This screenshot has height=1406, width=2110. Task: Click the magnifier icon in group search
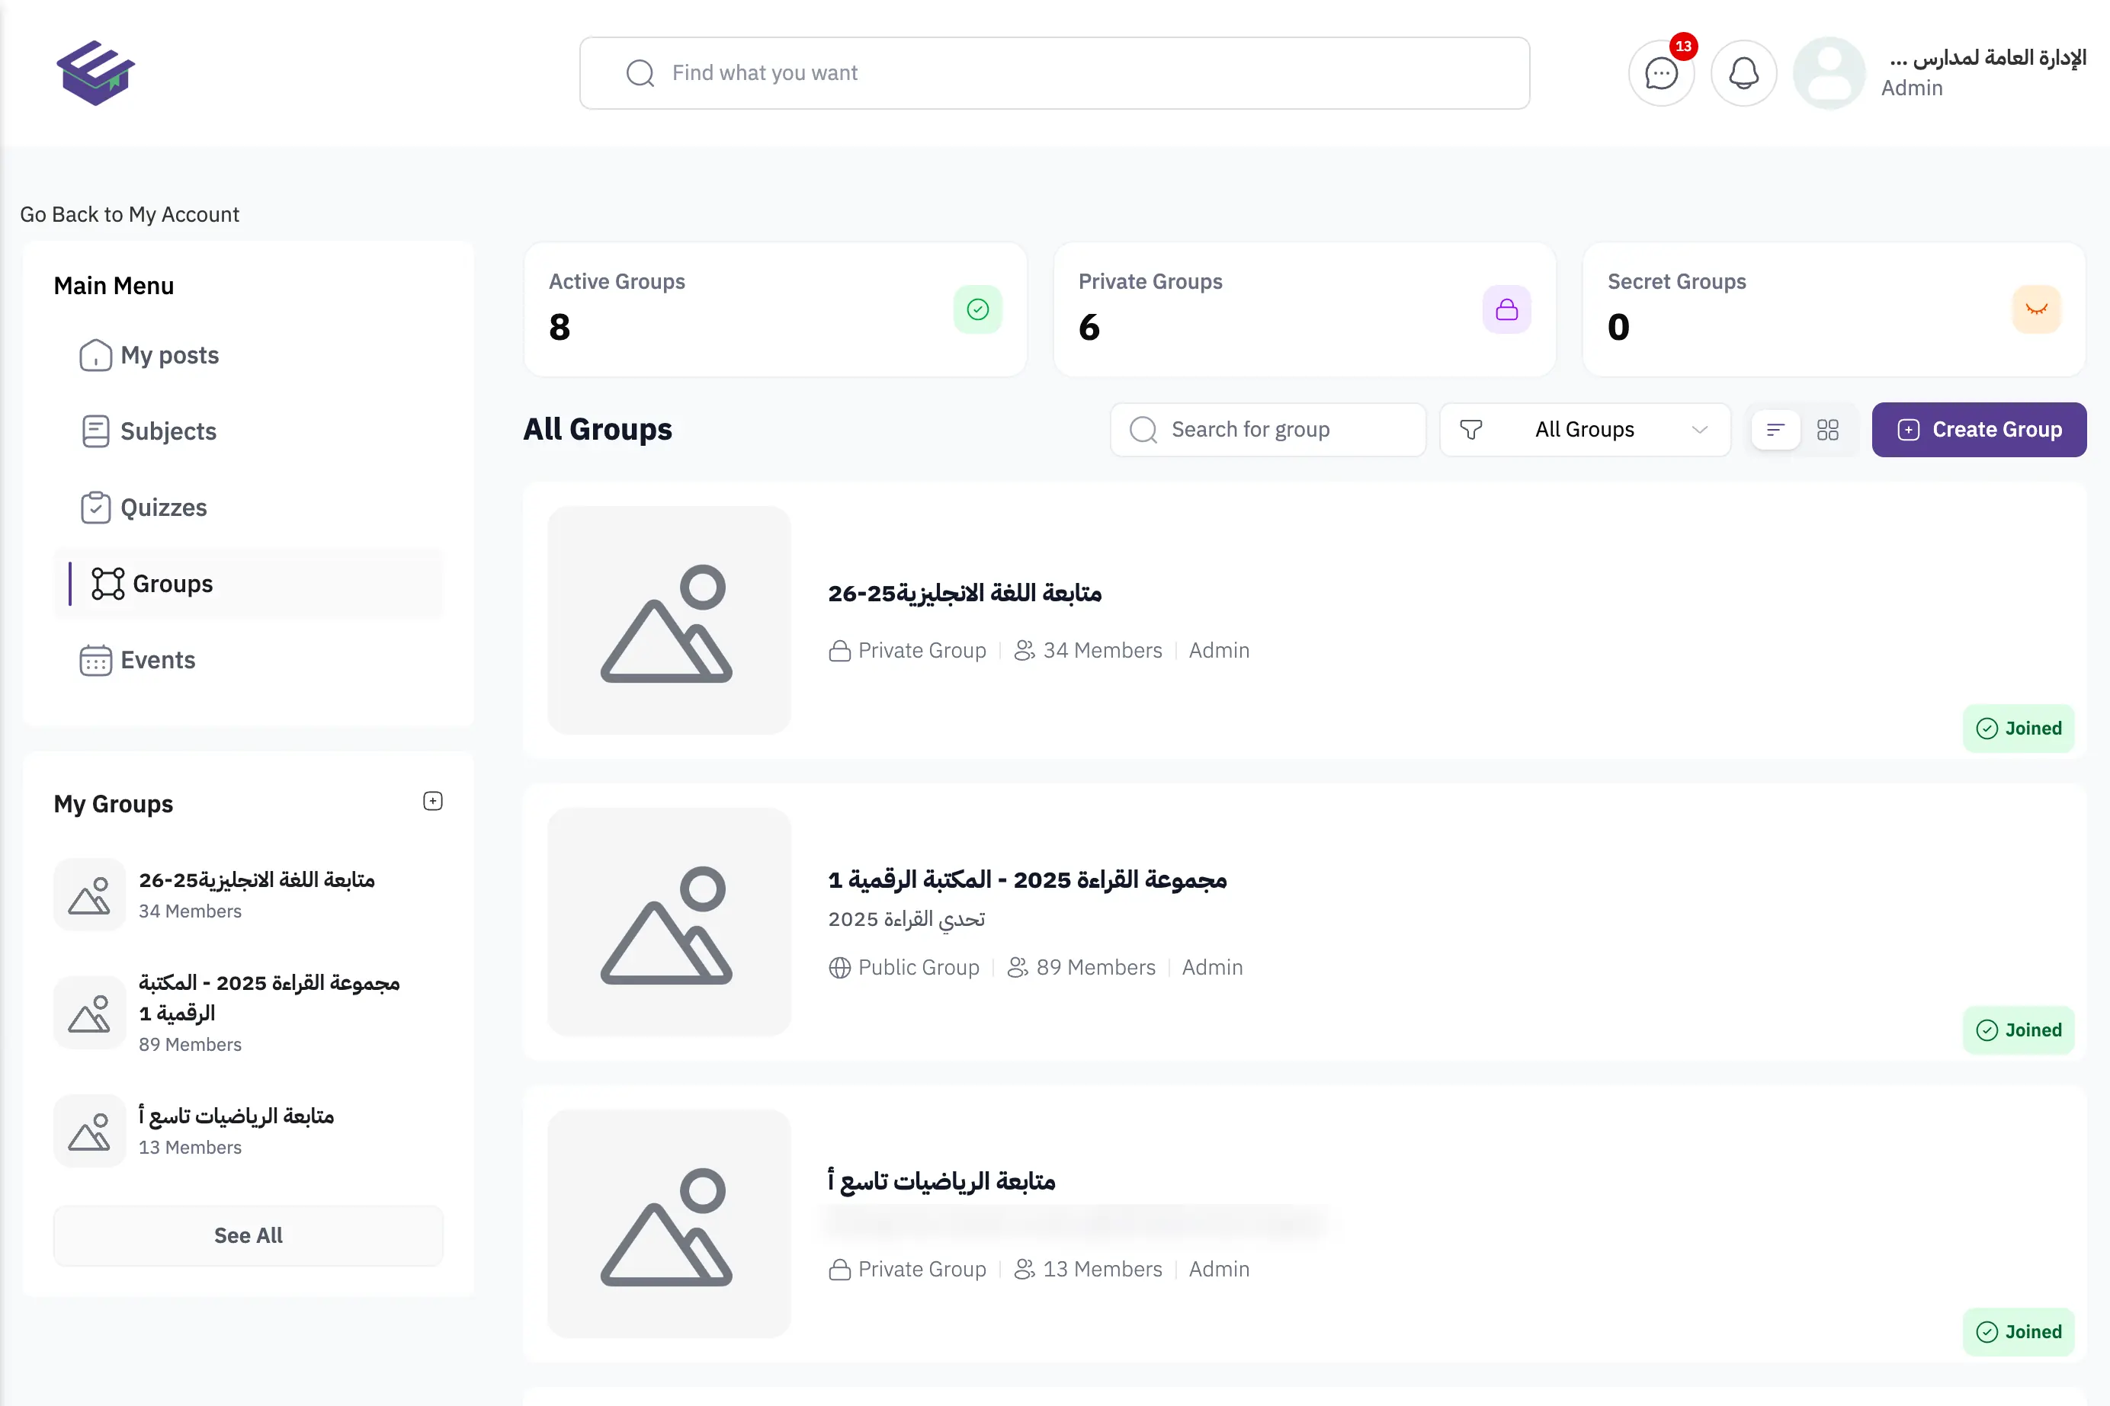(1143, 430)
